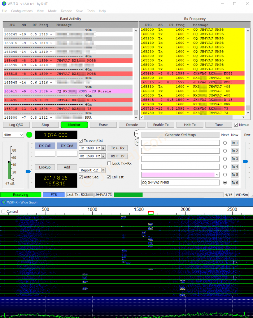The height and width of the screenshot is (318, 253).
Task: Click the Stop button
Action: click(x=45, y=125)
